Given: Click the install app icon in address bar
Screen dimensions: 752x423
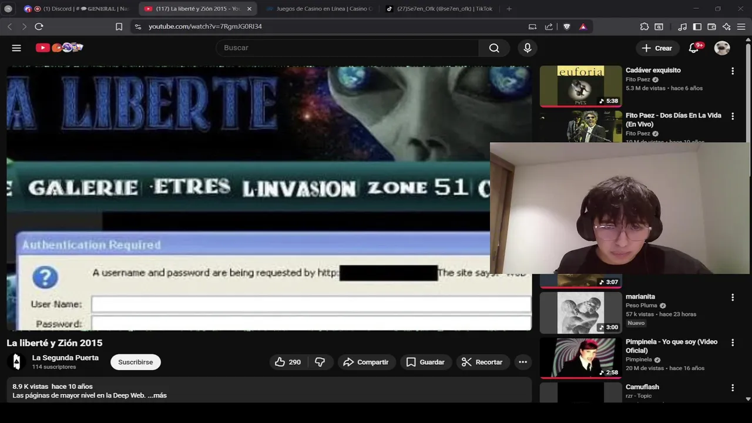Looking at the screenshot, I should 532,26.
